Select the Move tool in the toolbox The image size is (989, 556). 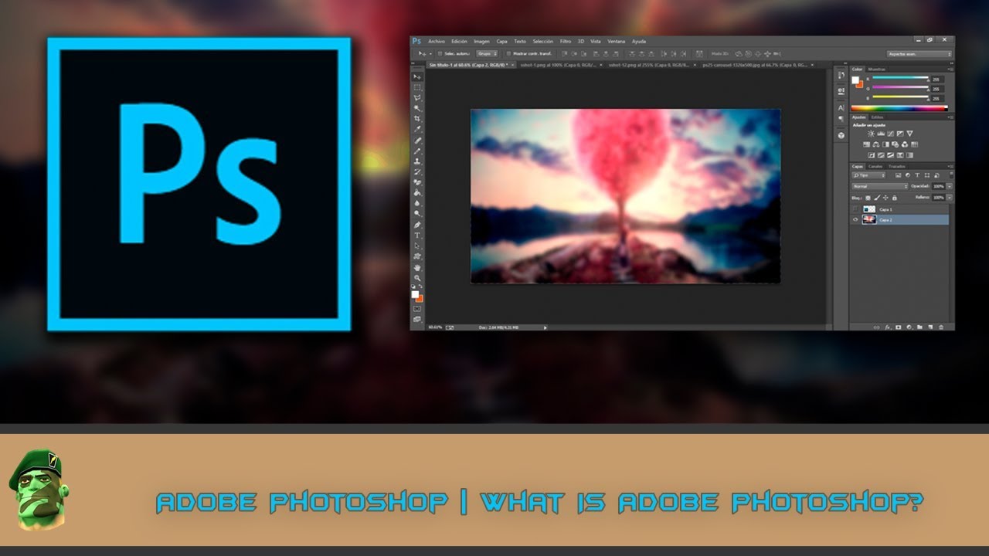417,76
